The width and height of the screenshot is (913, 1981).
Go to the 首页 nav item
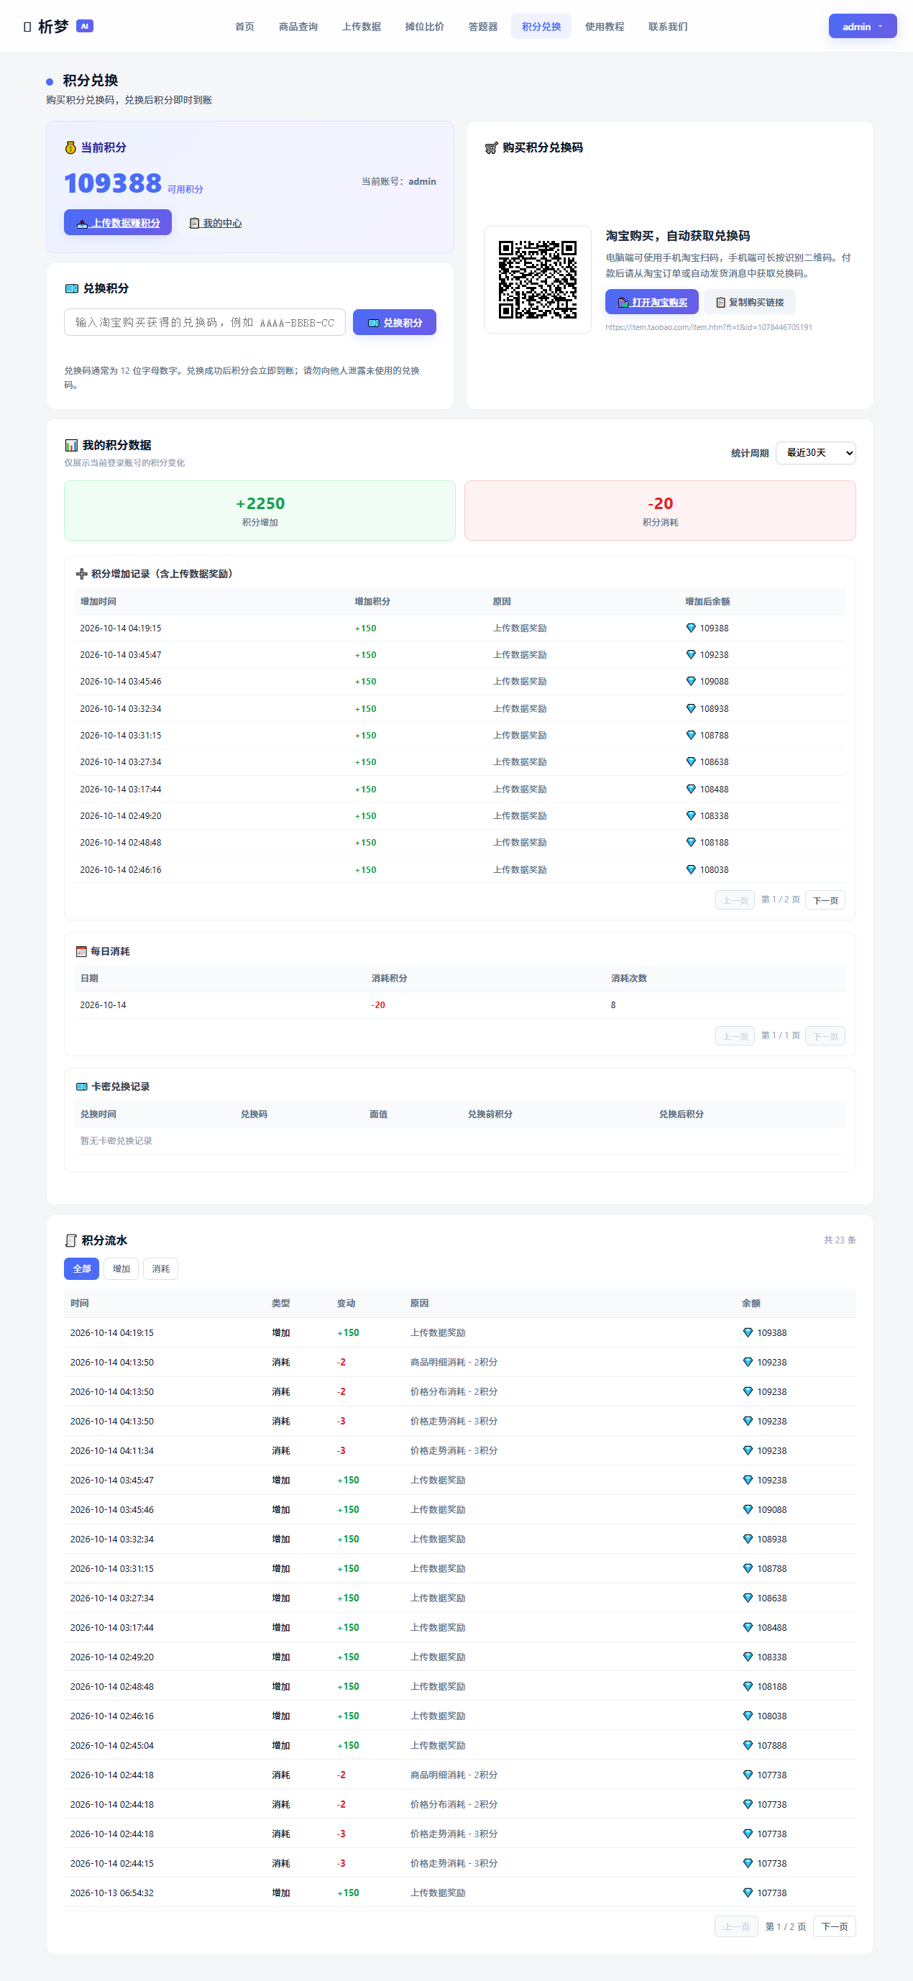coord(244,26)
